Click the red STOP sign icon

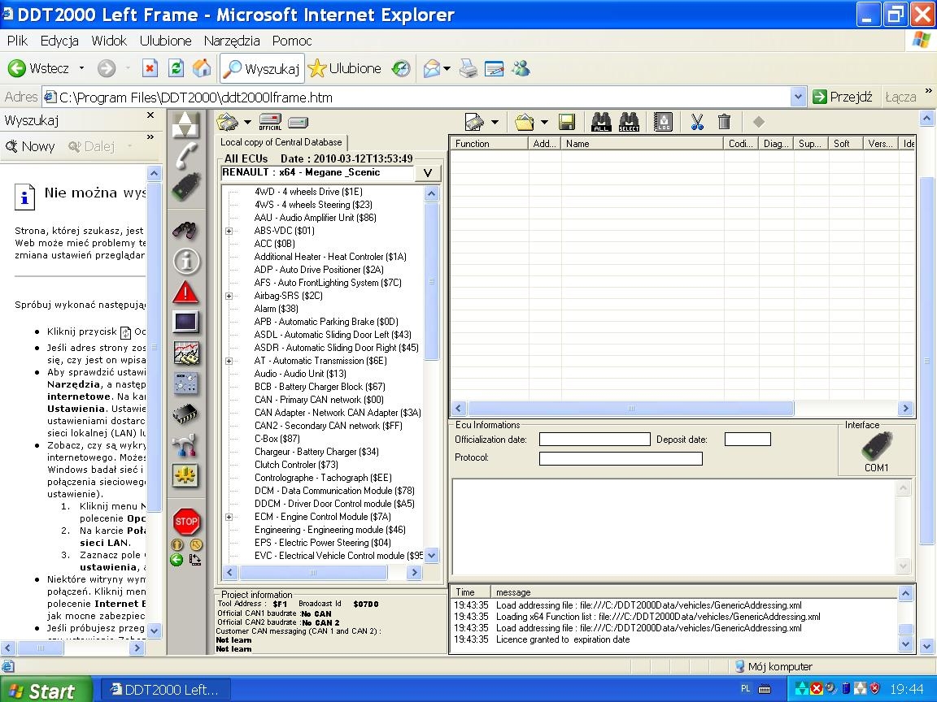point(185,521)
